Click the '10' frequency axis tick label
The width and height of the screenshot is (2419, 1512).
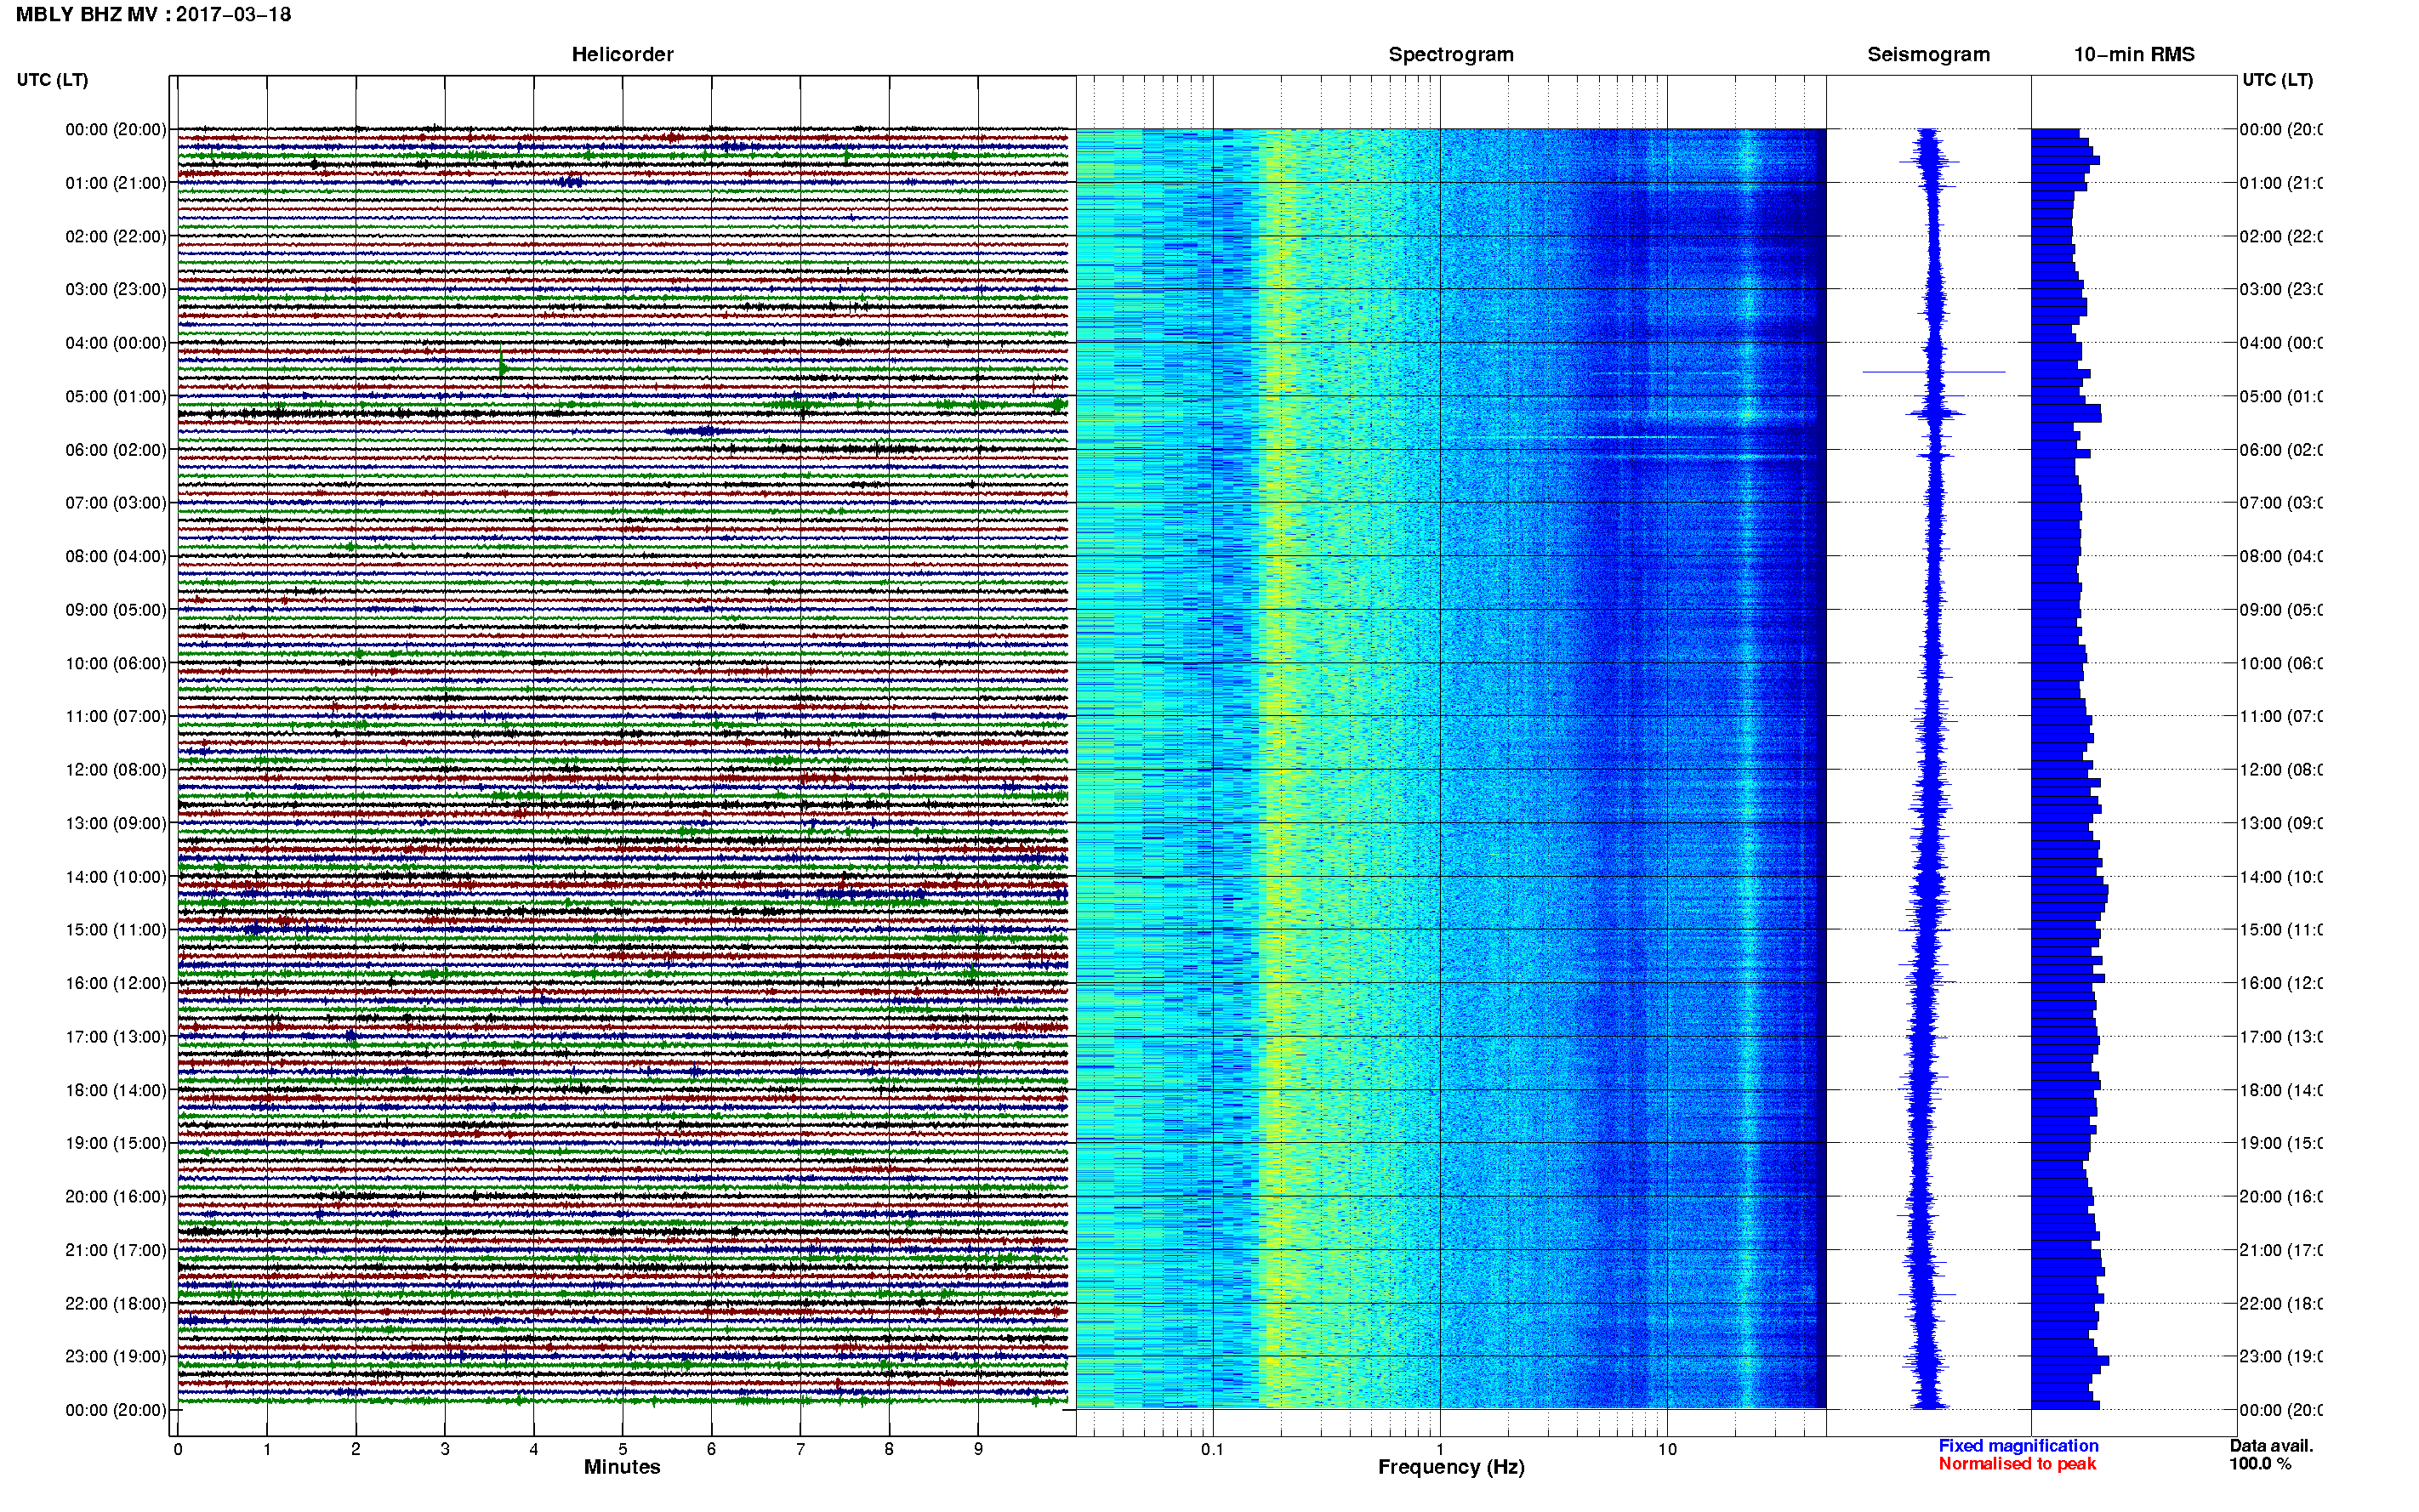[x=1667, y=1449]
